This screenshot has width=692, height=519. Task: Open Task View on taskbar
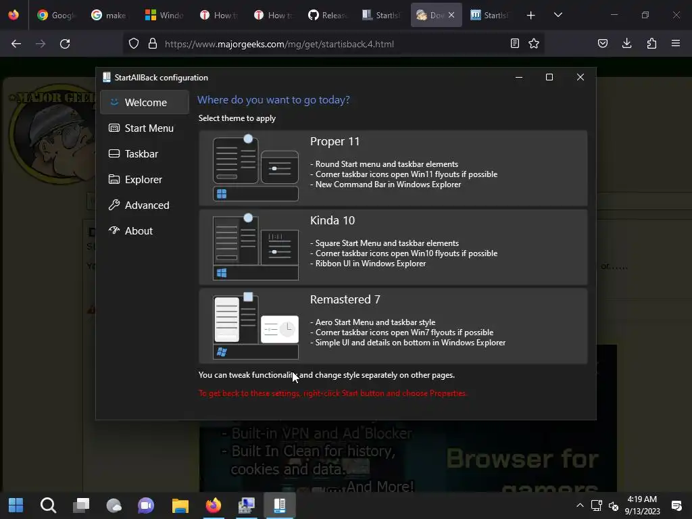(x=81, y=505)
